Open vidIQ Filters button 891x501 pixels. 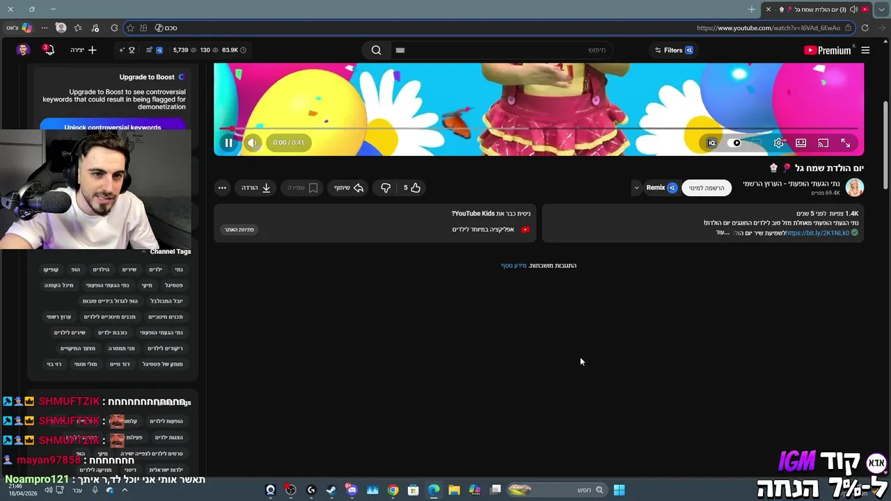[x=674, y=50]
